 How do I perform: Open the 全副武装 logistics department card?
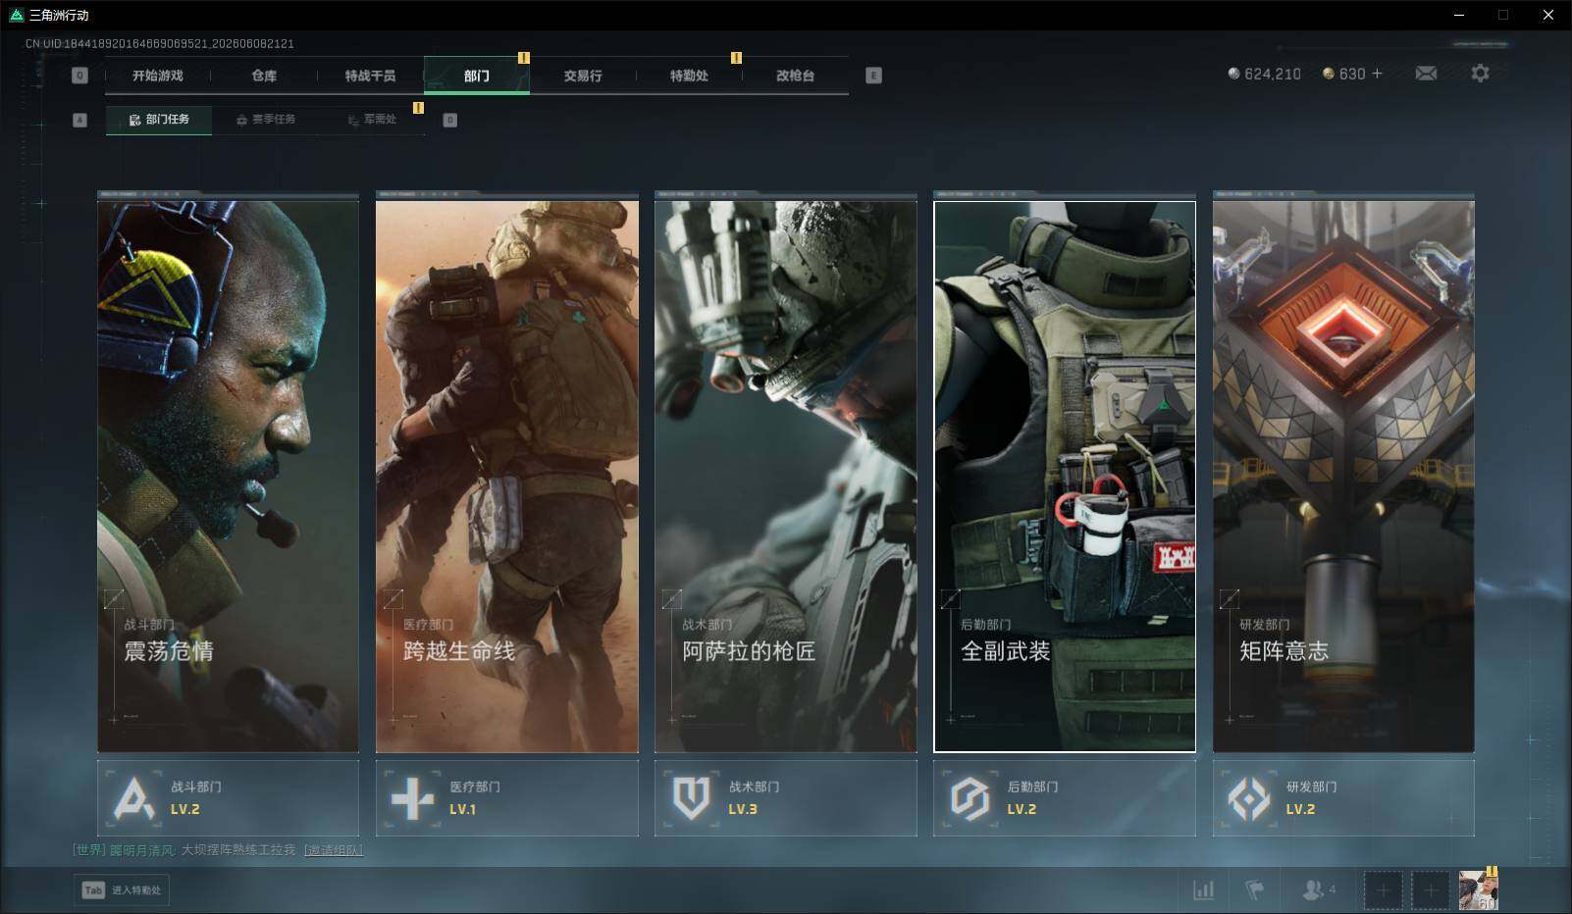pyautogui.click(x=1065, y=476)
